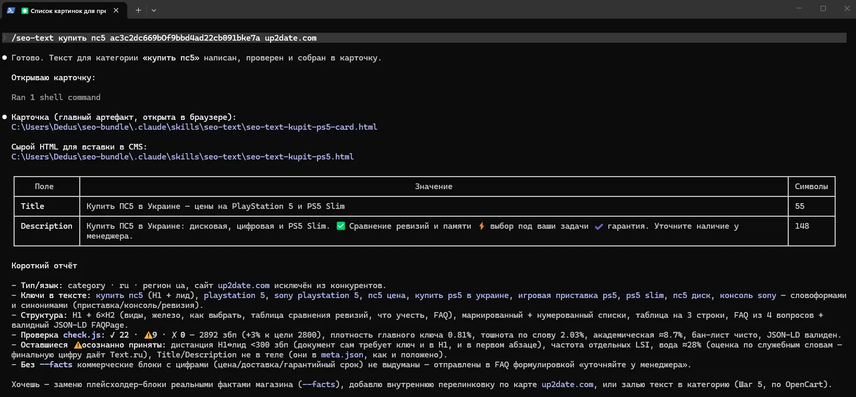Click the 'Короткий отчёт' heading
This screenshot has width=856, height=397.
pos(44,266)
